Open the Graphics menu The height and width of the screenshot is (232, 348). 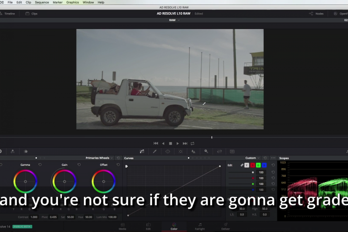coord(72,2)
